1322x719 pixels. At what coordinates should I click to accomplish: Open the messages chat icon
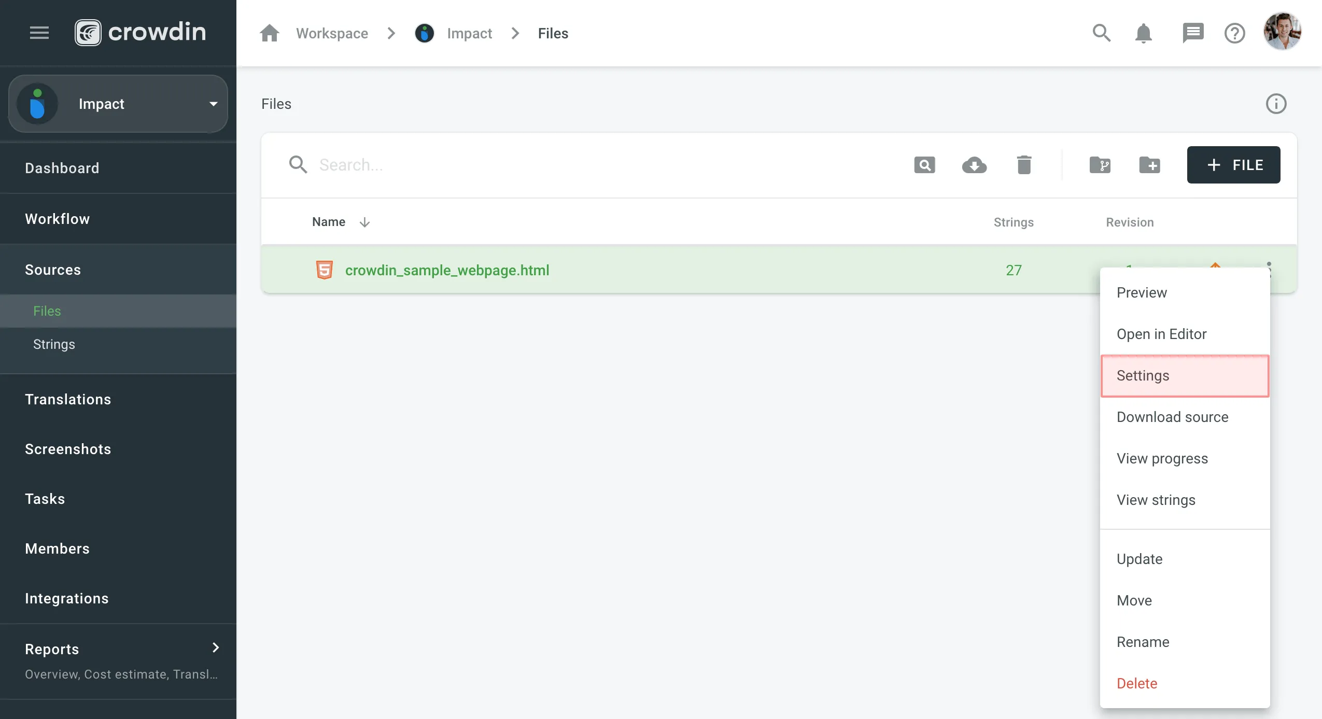tap(1192, 34)
